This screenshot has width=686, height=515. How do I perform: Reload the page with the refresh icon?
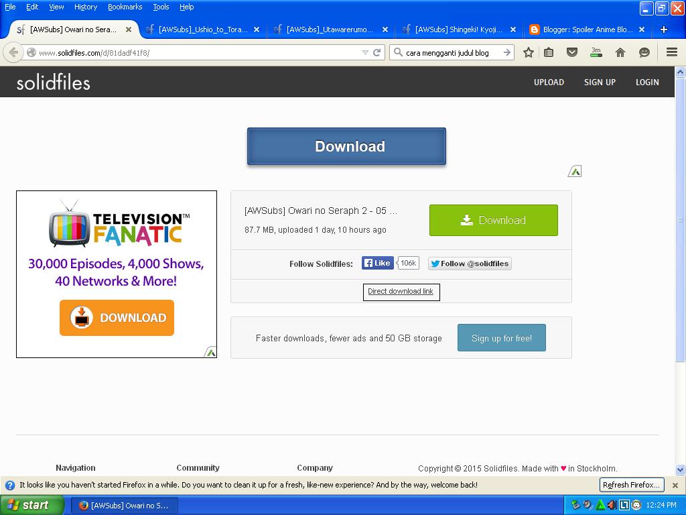click(x=376, y=52)
